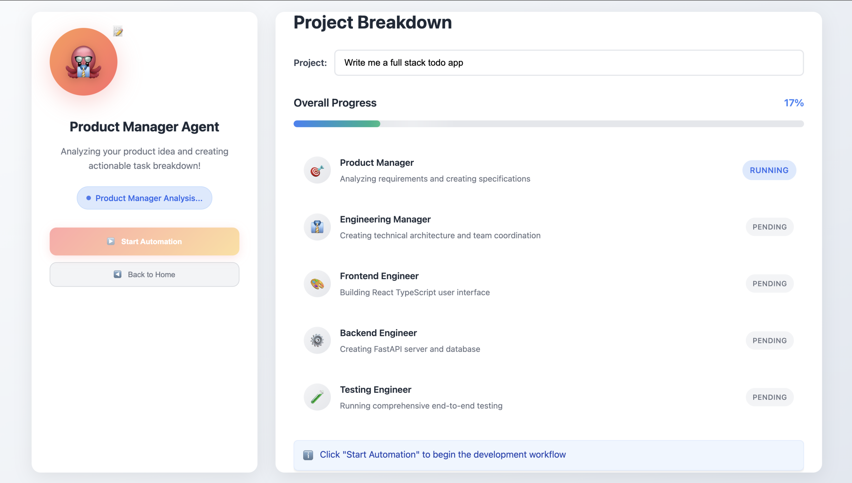Select the Frontend Engineer row title
The image size is (852, 483).
tap(379, 276)
